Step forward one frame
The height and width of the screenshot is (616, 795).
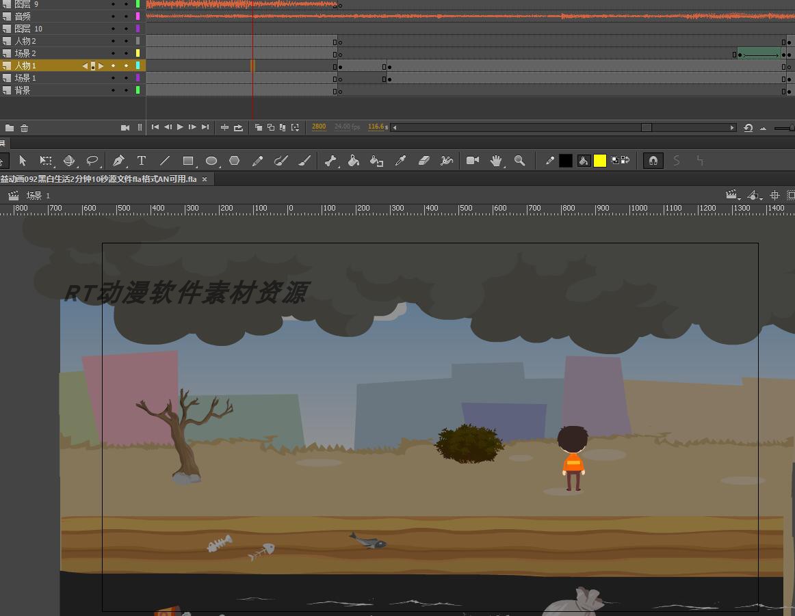[192, 127]
